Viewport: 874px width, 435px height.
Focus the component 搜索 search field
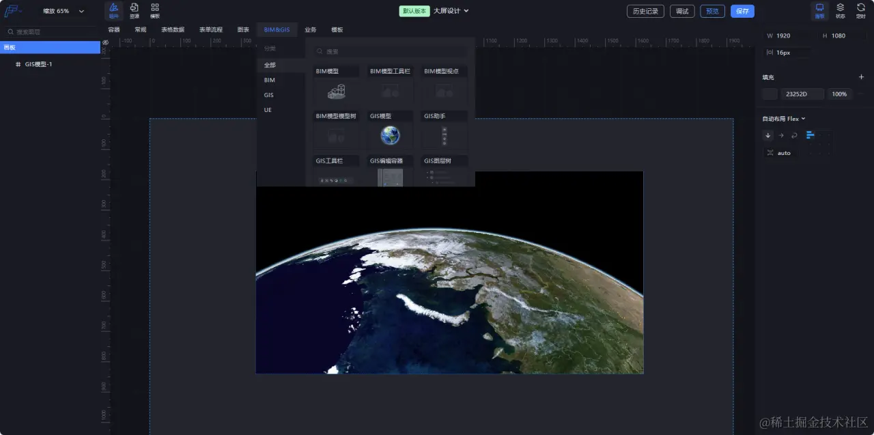click(391, 51)
